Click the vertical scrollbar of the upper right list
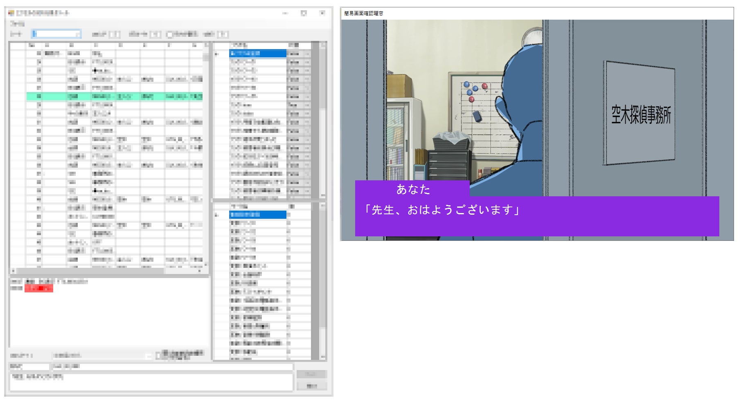Screen dimensions: 741x404 coord(323,120)
